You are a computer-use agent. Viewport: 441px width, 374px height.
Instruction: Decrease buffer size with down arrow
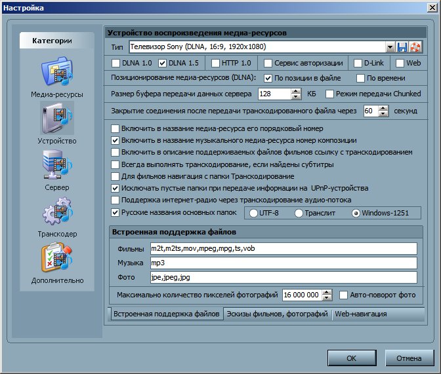click(x=296, y=97)
